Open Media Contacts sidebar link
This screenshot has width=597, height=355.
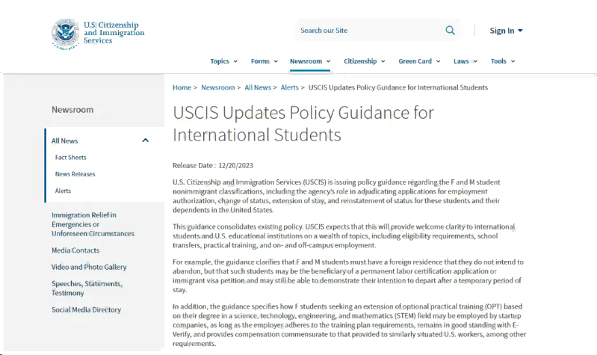75,250
